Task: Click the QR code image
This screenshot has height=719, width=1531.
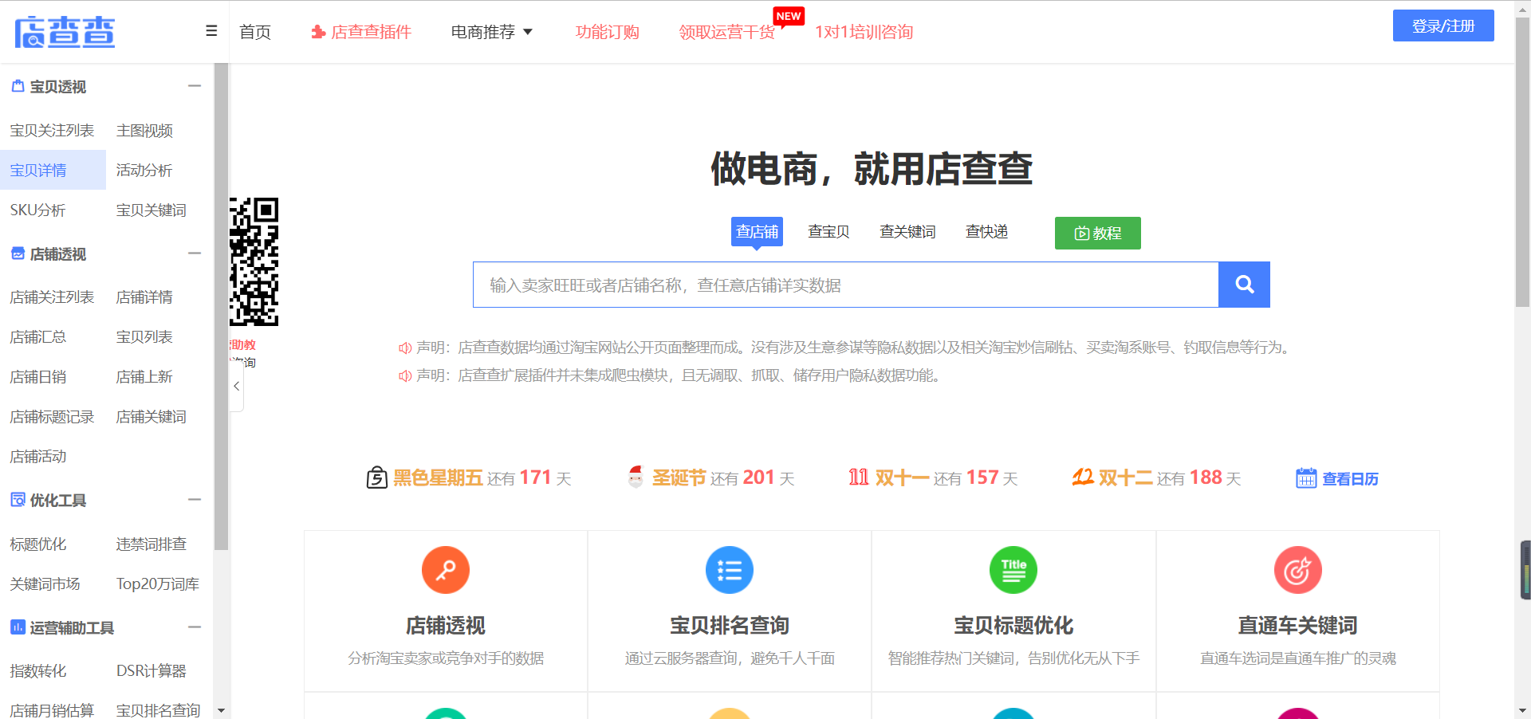Action: point(254,262)
